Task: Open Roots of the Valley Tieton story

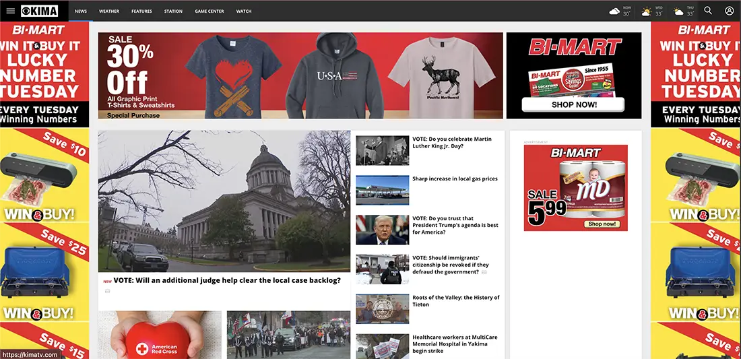Action: coord(455,301)
